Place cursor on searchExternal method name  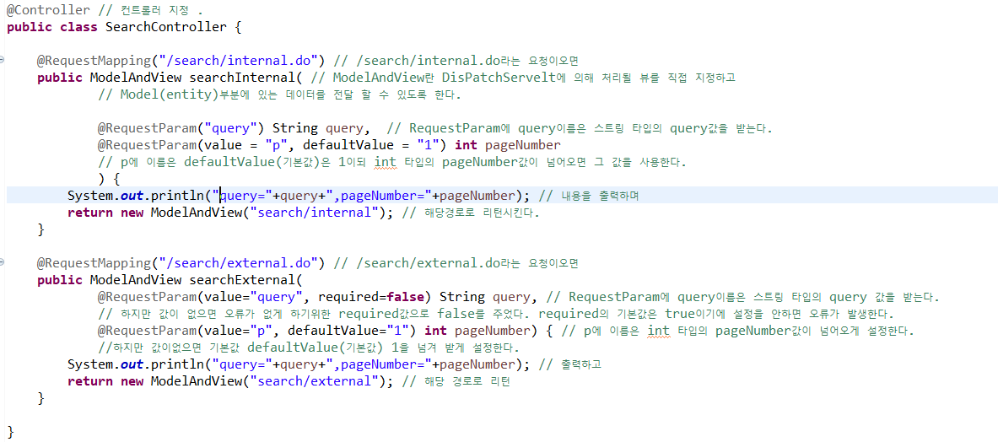[x=241, y=280]
